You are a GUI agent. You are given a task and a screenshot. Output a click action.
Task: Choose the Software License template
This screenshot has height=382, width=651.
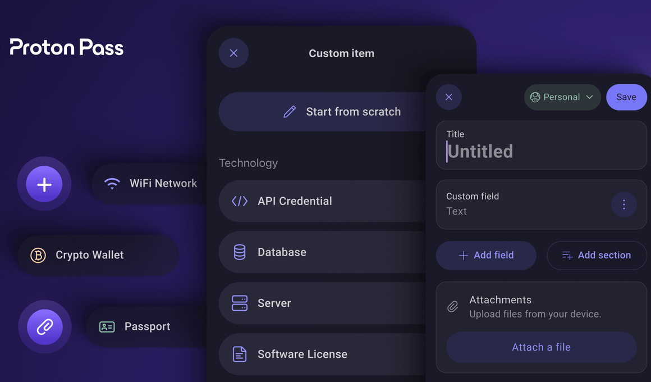point(323,354)
